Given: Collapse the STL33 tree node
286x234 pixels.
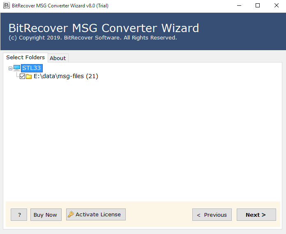Looking at the screenshot, I should point(10,68).
